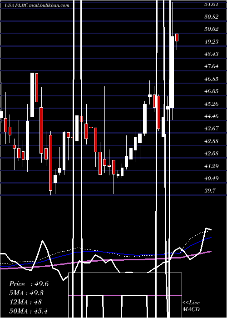Viewport: 227px width, 318px height.
Task: Click the 12MA : 48 readout
Action: [x=25, y=302]
